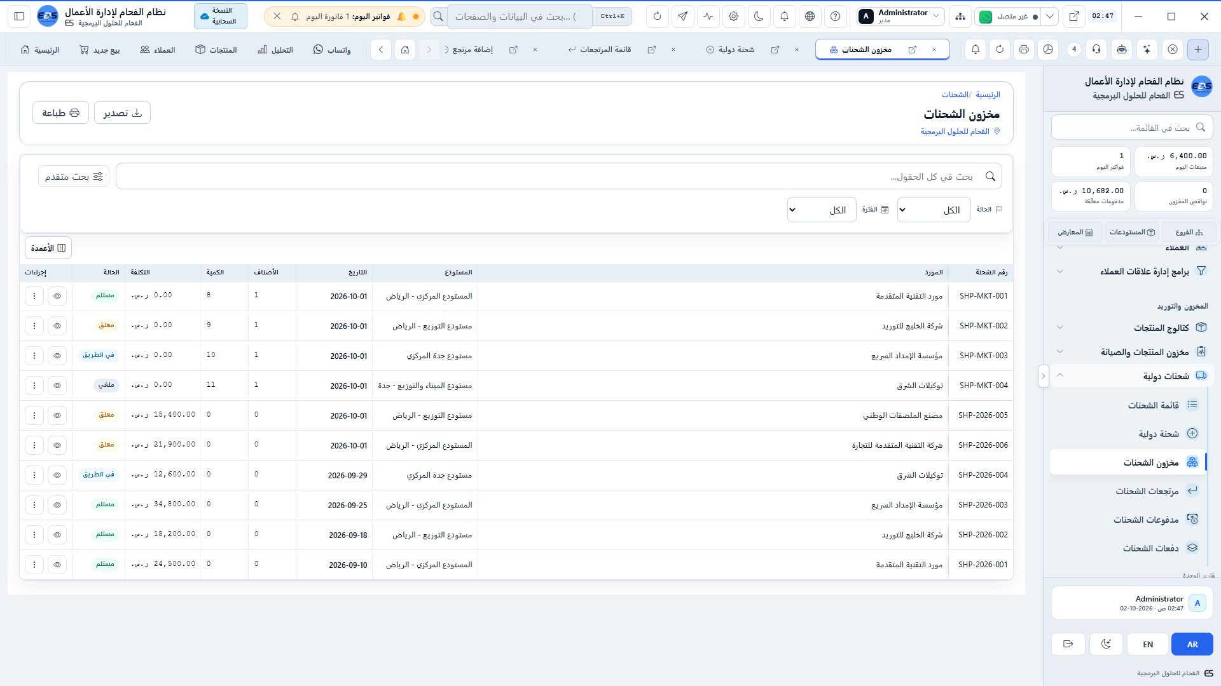
Task: View shipment SHP-2026-001 eye icon
Action: click(57, 565)
